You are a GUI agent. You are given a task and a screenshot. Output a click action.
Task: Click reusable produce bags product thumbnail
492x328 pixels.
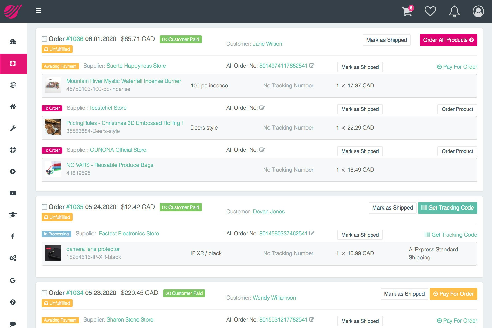click(x=53, y=169)
